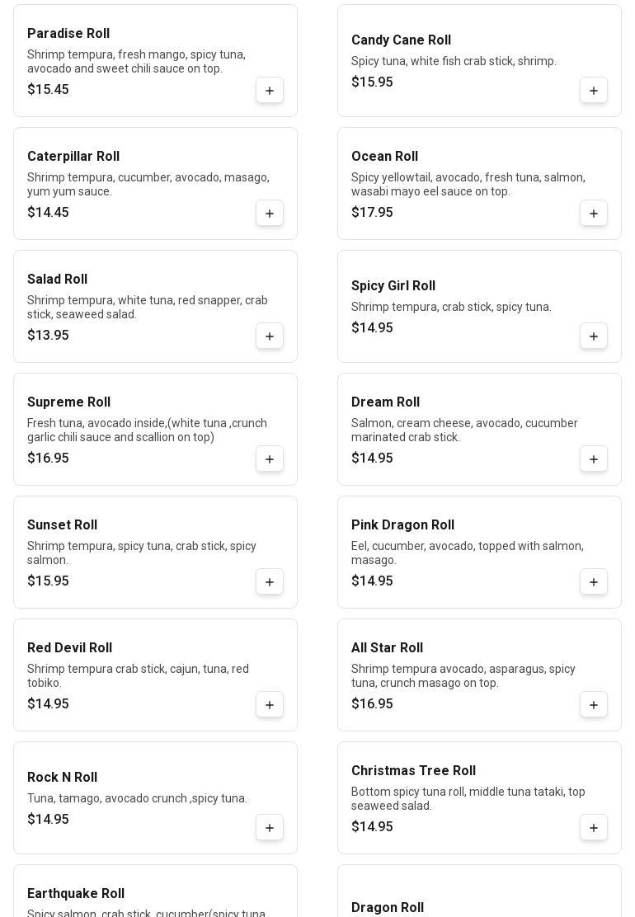The image size is (635, 917).
Task: Add Red Devil Roll to cart
Action: 270,704
